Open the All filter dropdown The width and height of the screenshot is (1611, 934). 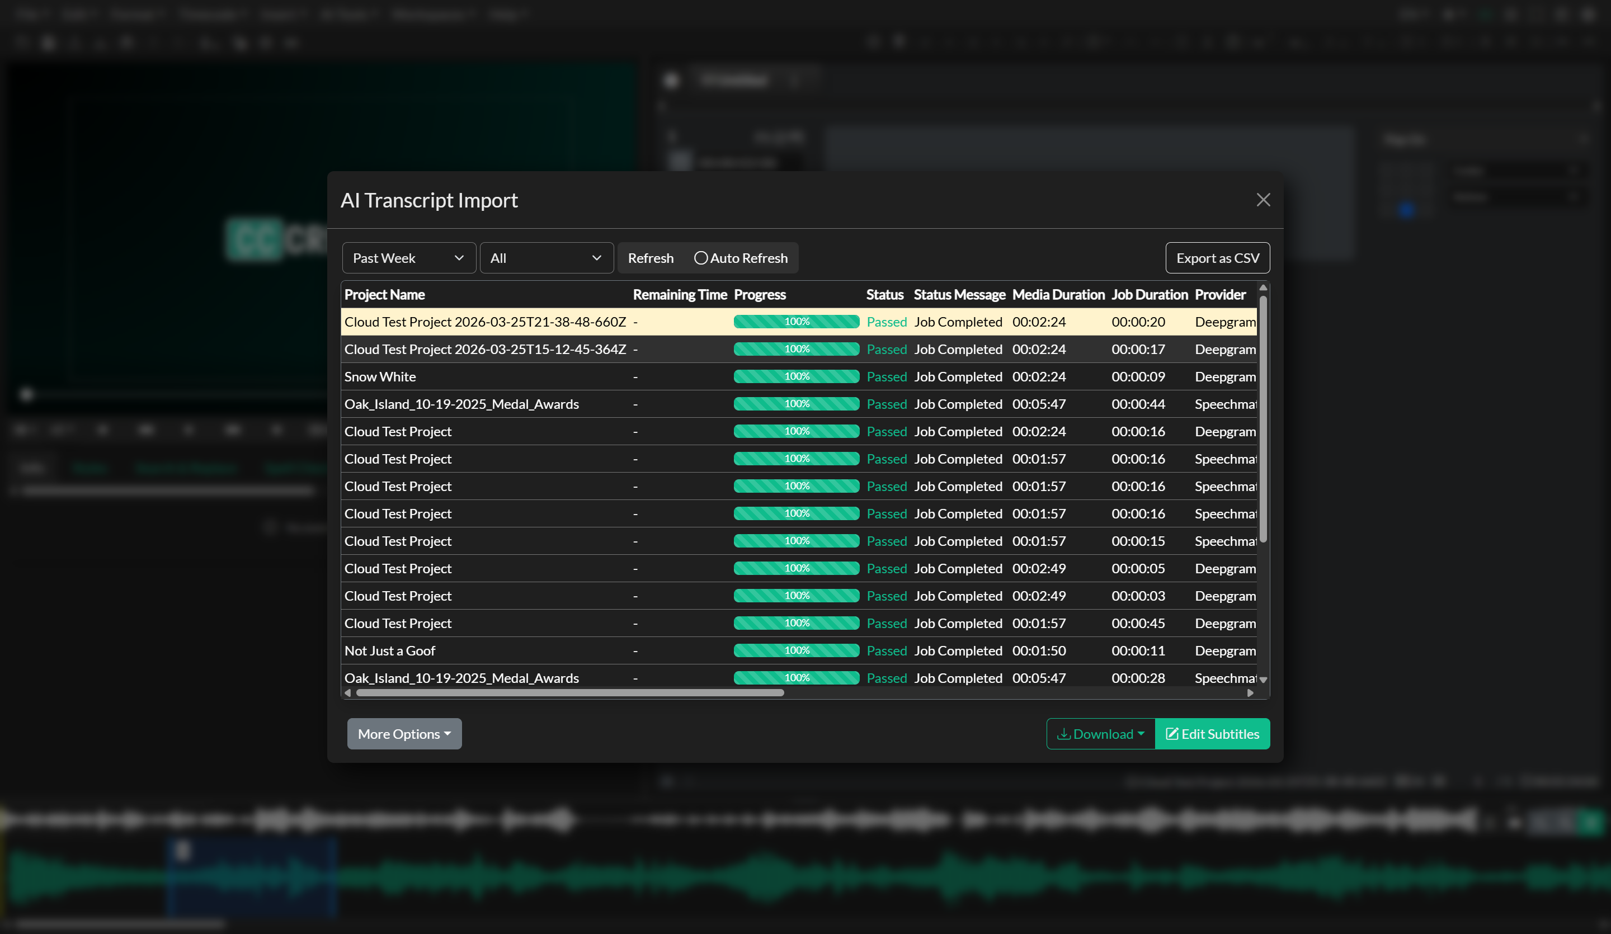click(x=546, y=258)
